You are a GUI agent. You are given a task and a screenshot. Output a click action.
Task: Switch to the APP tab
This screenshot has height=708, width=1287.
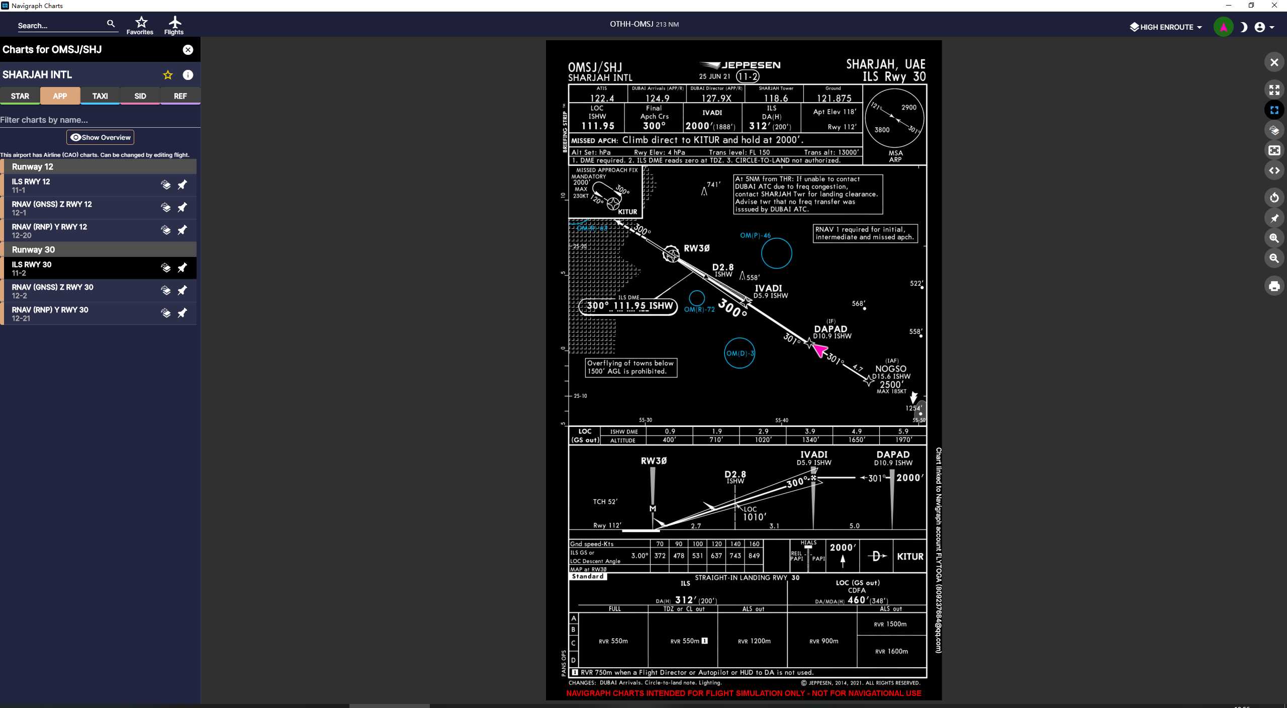click(60, 96)
